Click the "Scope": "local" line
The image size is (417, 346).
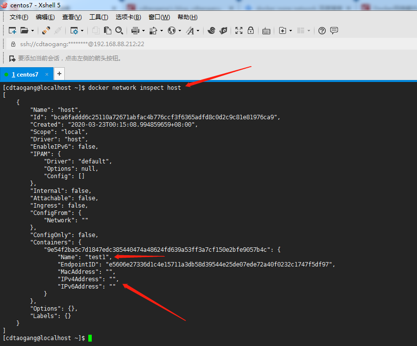click(x=59, y=132)
